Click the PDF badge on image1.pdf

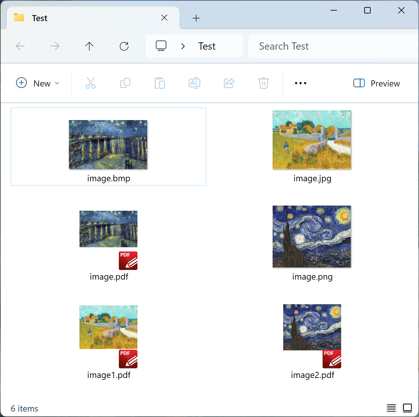128,359
